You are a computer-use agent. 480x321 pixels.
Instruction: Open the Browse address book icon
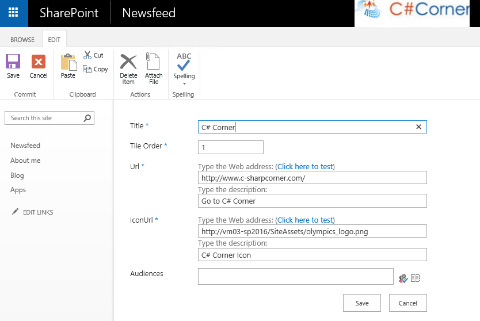click(416, 278)
